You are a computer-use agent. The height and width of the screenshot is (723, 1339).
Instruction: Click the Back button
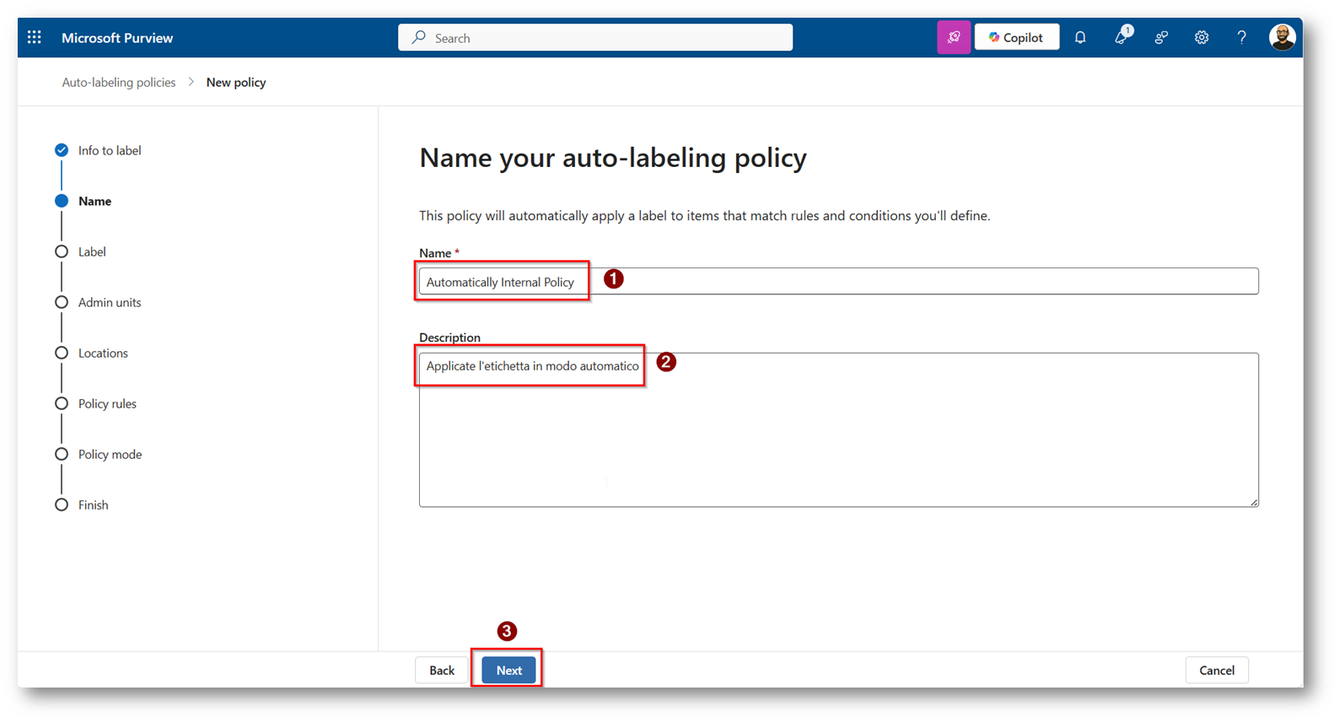[x=442, y=671]
